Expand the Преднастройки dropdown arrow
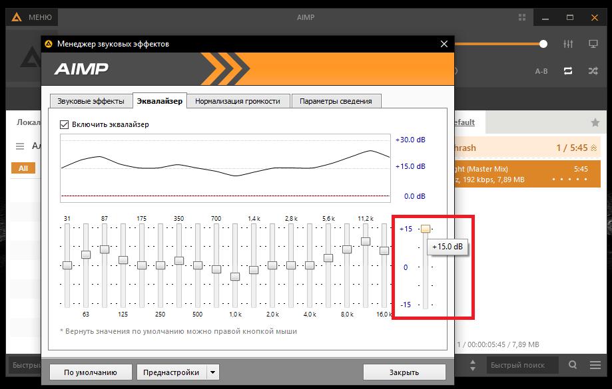 point(212,372)
